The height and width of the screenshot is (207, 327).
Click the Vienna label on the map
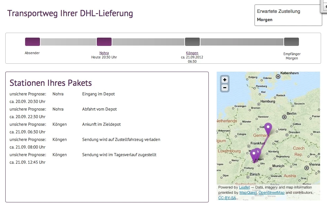(x=314, y=164)
